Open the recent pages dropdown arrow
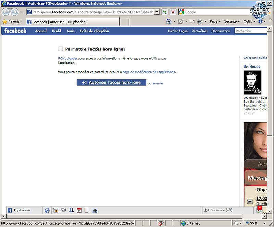Image resolution: width=274 pixels, height=227 pixels. click(x=21, y=12)
